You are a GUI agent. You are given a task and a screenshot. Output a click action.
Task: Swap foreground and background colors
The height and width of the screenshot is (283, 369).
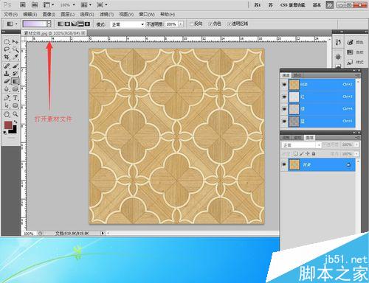click(x=15, y=122)
